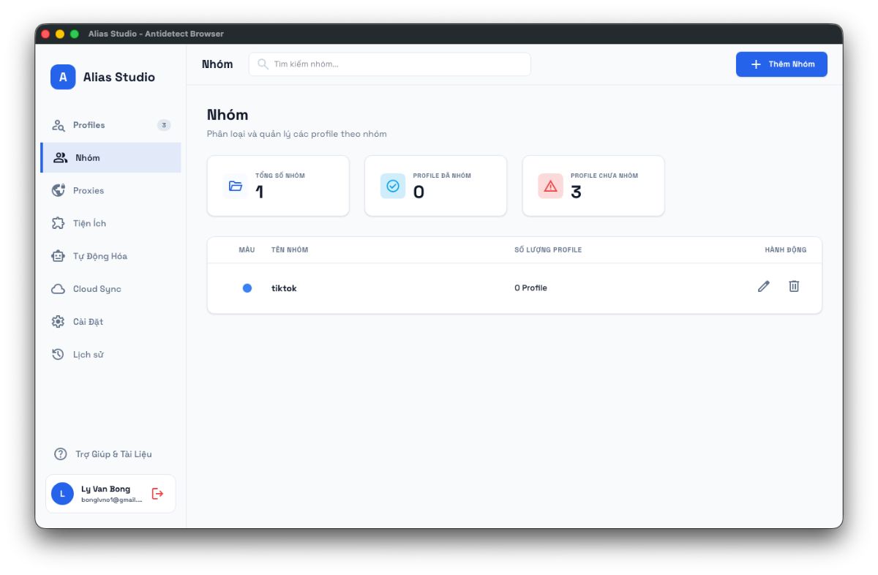Click the folder icon in Tổng số nhóm card
The height and width of the screenshot is (575, 878).
pos(236,186)
